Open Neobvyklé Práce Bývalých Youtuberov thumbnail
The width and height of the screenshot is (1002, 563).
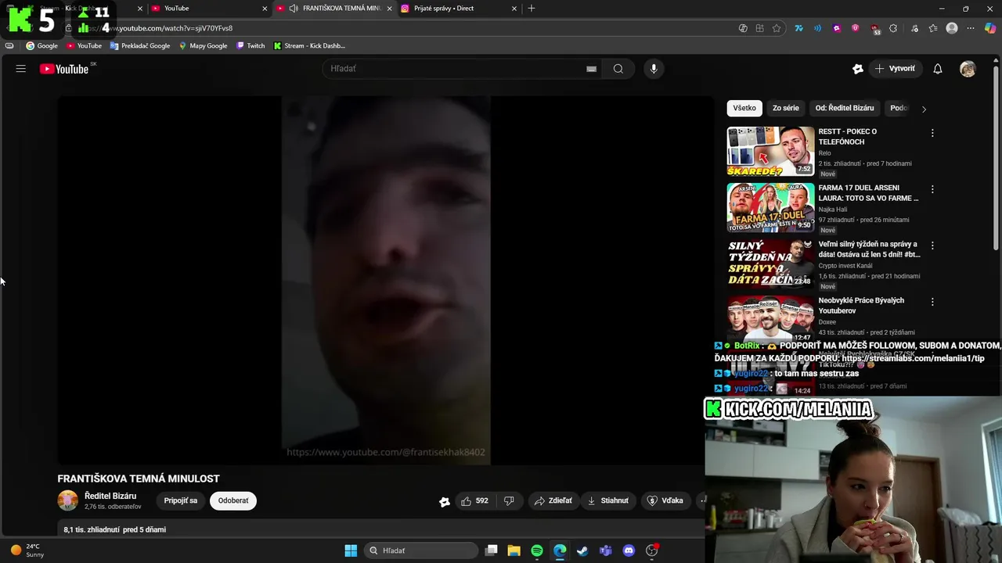point(770,319)
